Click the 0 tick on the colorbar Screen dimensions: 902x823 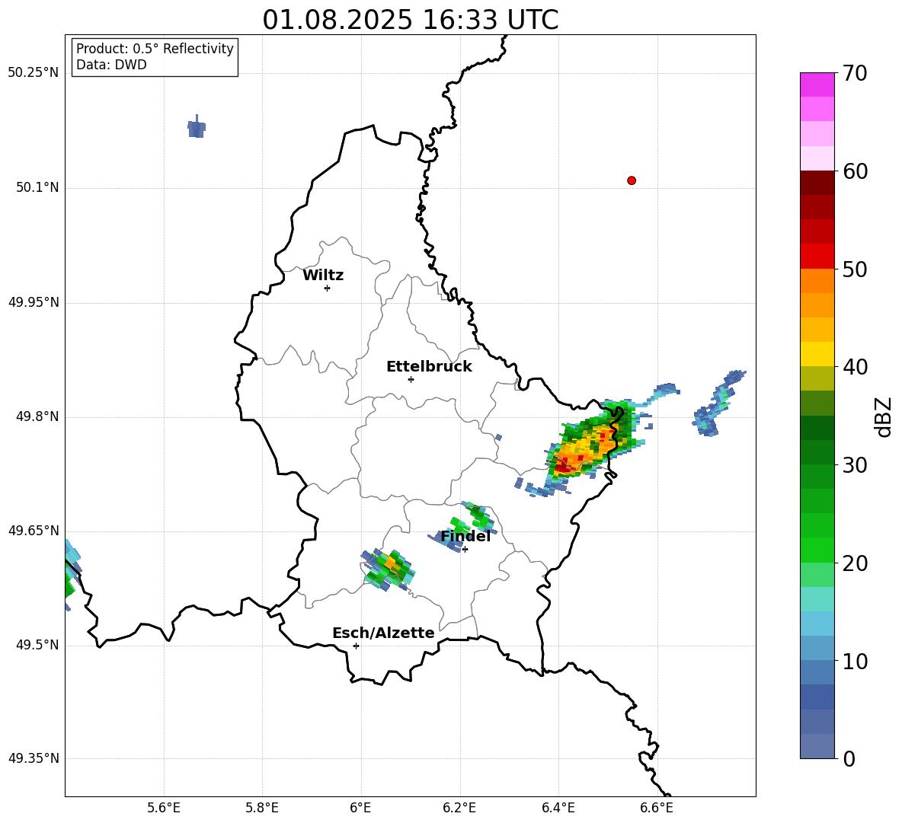849,758
